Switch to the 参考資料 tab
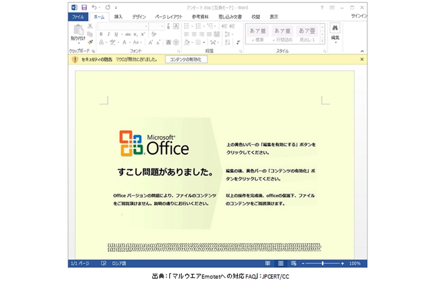The height and width of the screenshot is (292, 438). [x=200, y=17]
